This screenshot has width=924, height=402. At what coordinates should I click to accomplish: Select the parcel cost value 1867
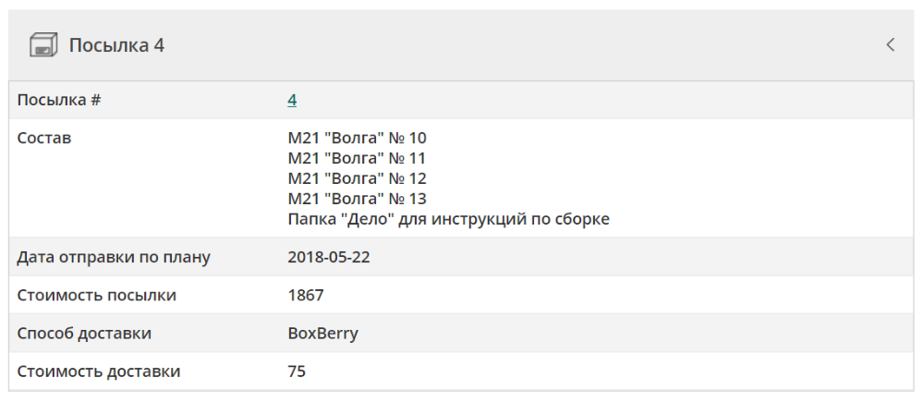(306, 296)
